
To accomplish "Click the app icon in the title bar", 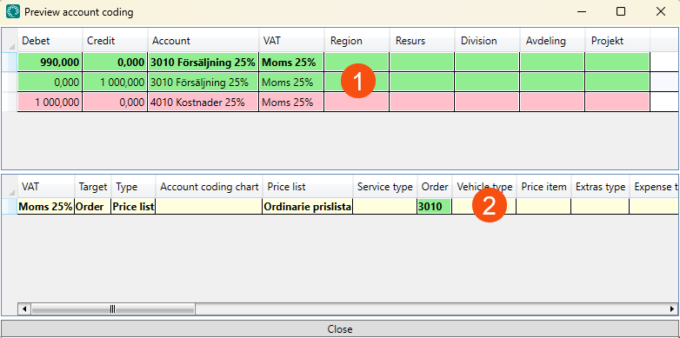I will point(12,11).
